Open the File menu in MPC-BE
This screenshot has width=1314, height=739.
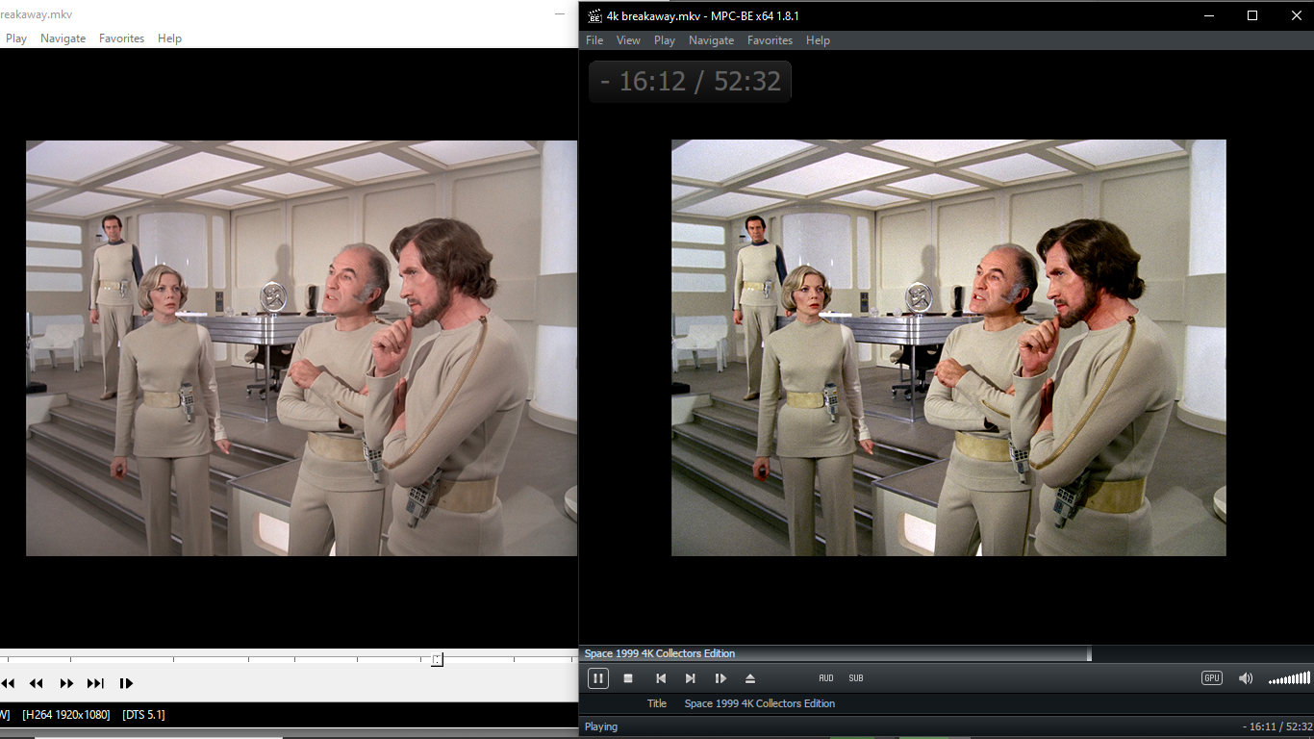pos(594,40)
